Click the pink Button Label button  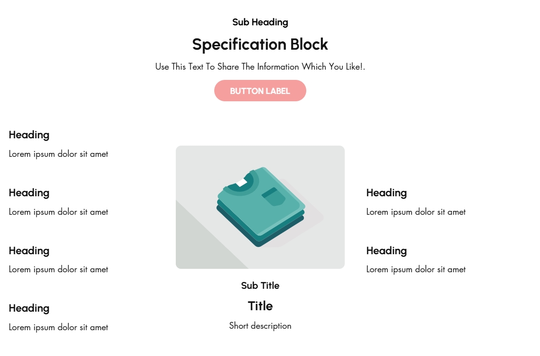pyautogui.click(x=260, y=91)
